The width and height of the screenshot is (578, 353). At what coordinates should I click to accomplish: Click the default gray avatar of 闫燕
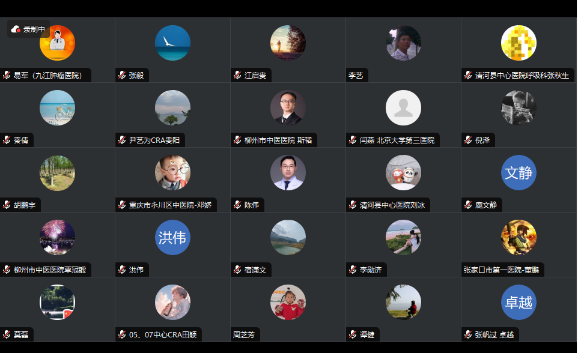(403, 107)
